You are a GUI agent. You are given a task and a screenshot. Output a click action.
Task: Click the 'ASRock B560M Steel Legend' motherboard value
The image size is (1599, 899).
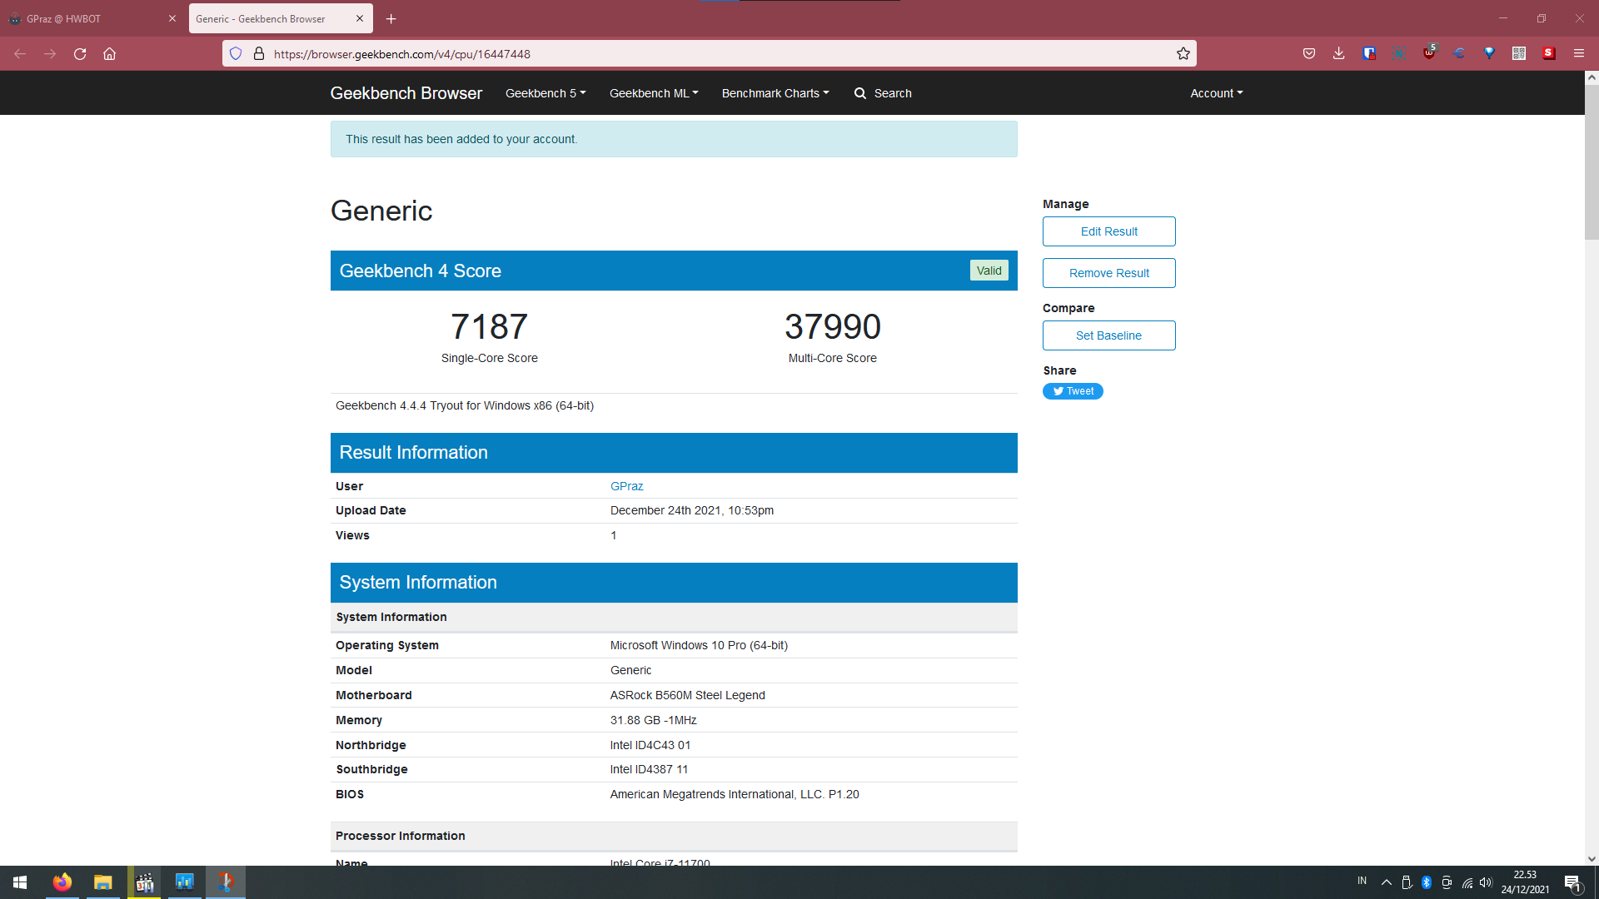(688, 695)
